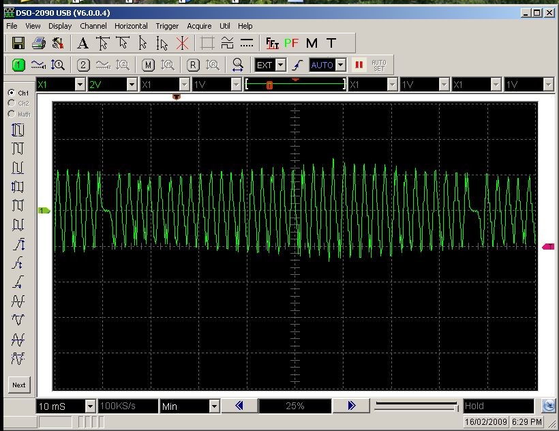
Task: Click the M toolbar icon
Action: click(x=312, y=43)
